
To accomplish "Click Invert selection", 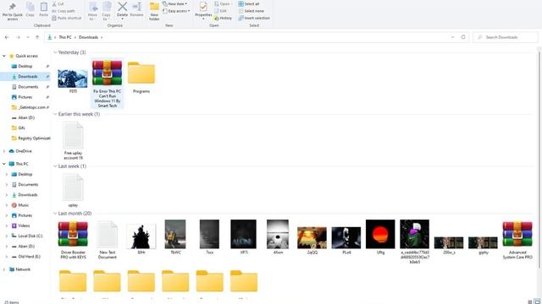I will coord(254,18).
